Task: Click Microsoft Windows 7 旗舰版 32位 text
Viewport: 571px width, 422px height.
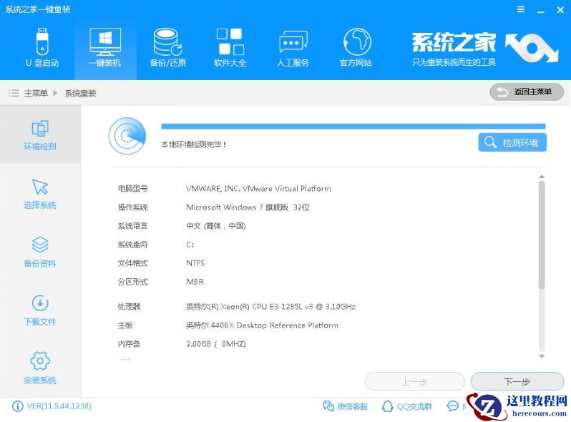Action: coord(248,207)
